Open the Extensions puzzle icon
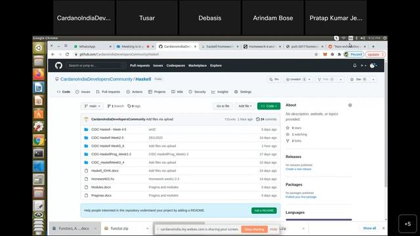Viewport: 420px width, 236px height. pos(339,54)
